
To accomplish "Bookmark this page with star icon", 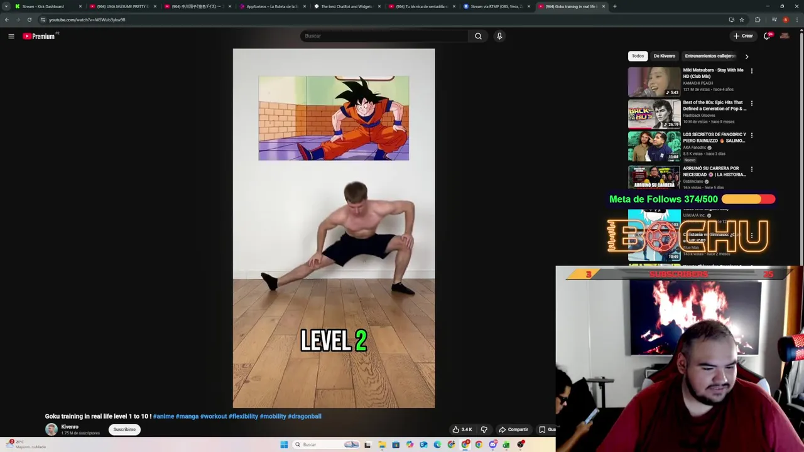I will (741, 19).
